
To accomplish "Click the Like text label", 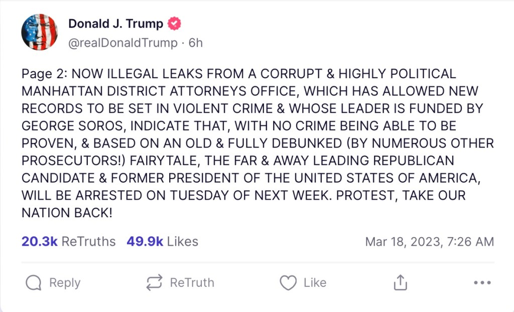I will (315, 283).
